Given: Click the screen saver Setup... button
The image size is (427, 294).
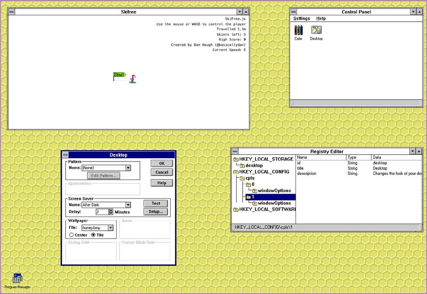Looking at the screenshot, I should [156, 212].
